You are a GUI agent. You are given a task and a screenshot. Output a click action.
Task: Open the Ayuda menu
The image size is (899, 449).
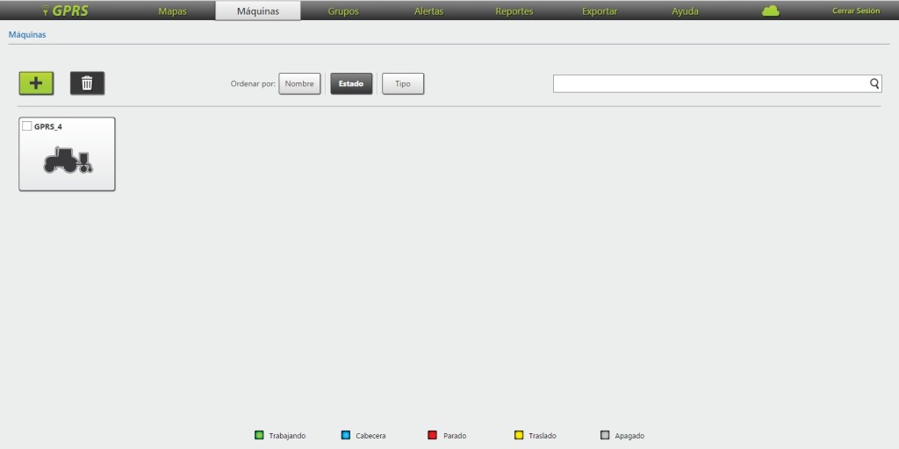pyautogui.click(x=685, y=11)
